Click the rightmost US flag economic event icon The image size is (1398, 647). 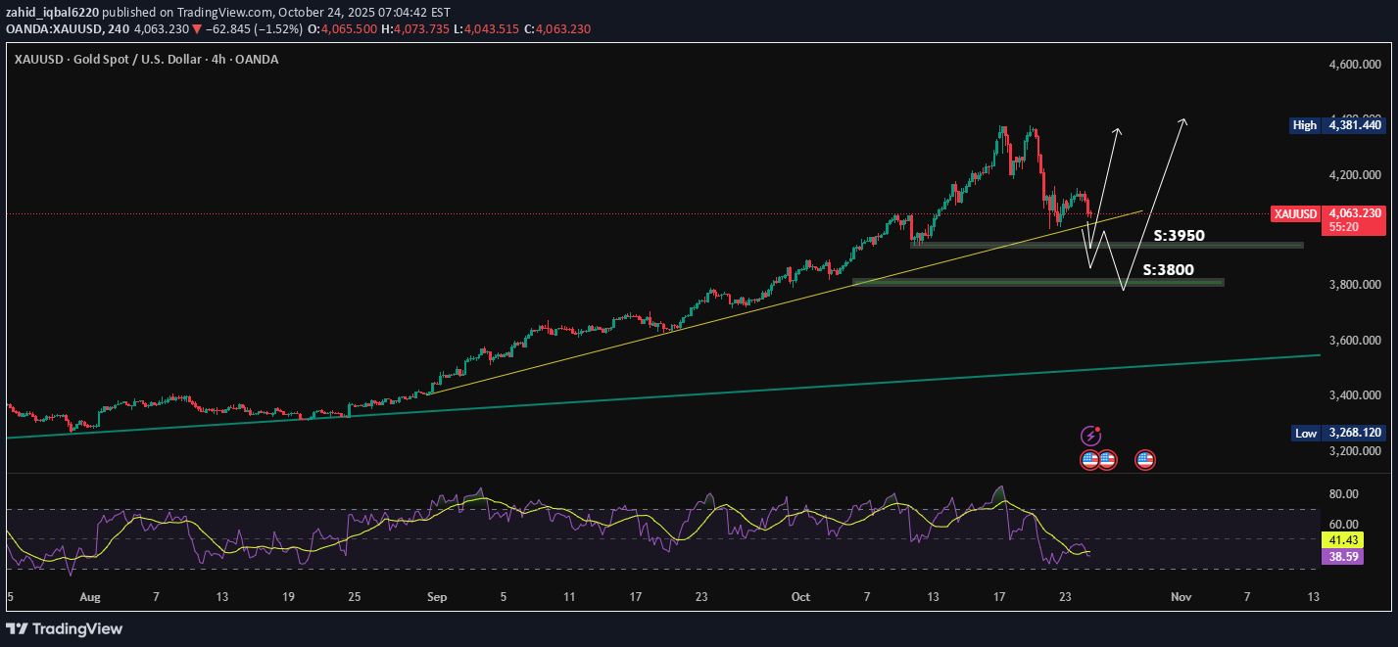tap(1145, 459)
